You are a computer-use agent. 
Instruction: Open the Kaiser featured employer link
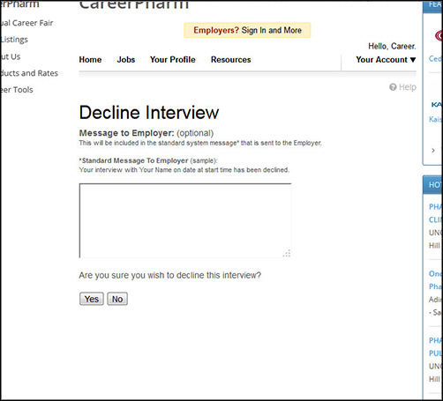tap(436, 119)
